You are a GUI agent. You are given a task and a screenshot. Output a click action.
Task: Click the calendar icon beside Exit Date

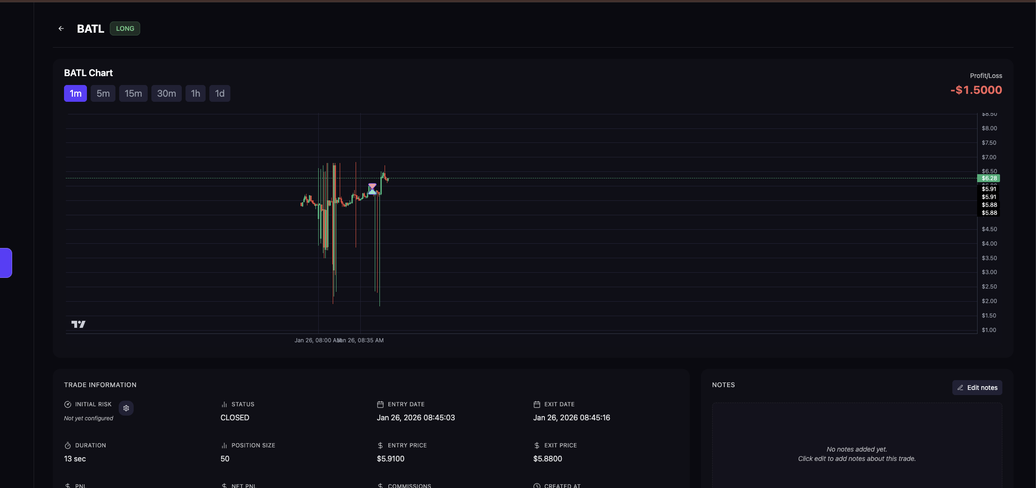click(x=537, y=404)
